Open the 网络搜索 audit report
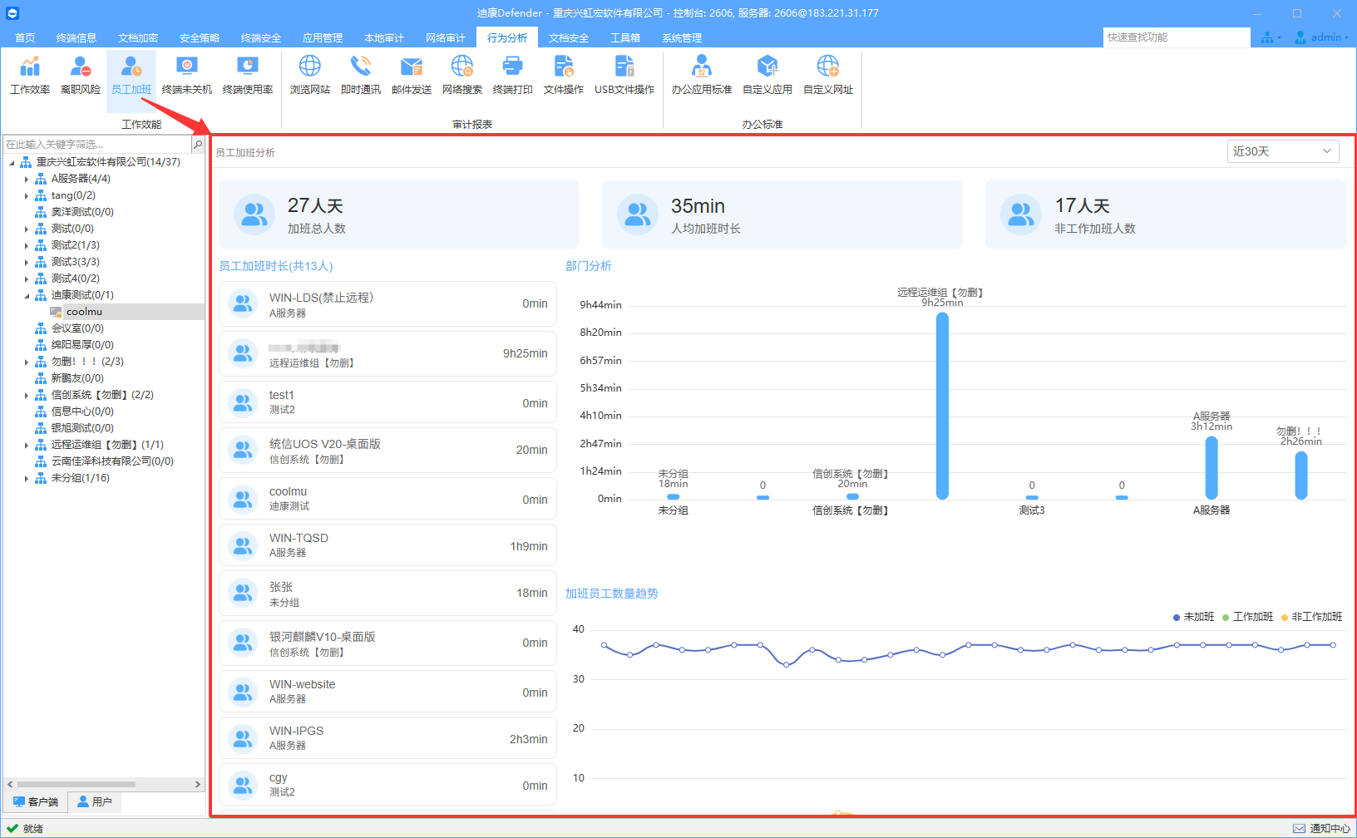Viewport: 1357px width, 838px height. coord(462,75)
